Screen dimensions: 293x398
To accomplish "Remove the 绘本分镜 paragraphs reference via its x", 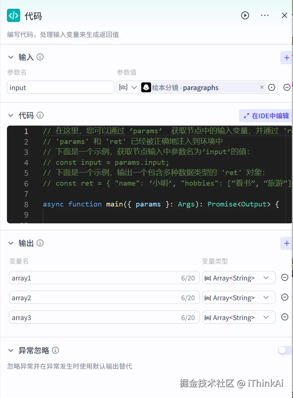I will coord(262,87).
